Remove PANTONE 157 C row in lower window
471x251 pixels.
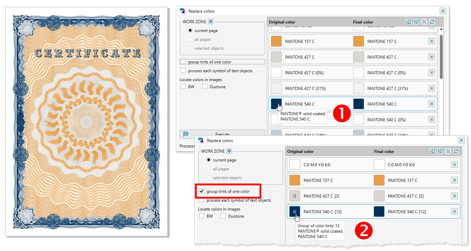coord(454,180)
